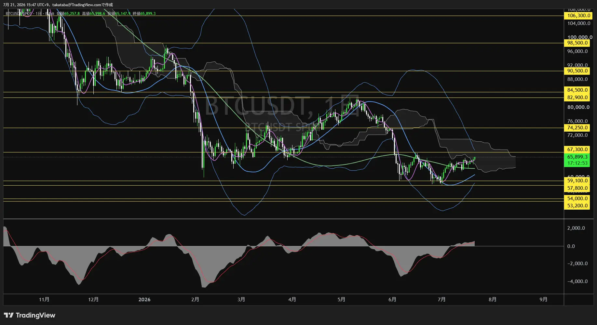Screen dimensions: 597x325
Task: Click the 4月 label on time axis
Action: [292, 300]
